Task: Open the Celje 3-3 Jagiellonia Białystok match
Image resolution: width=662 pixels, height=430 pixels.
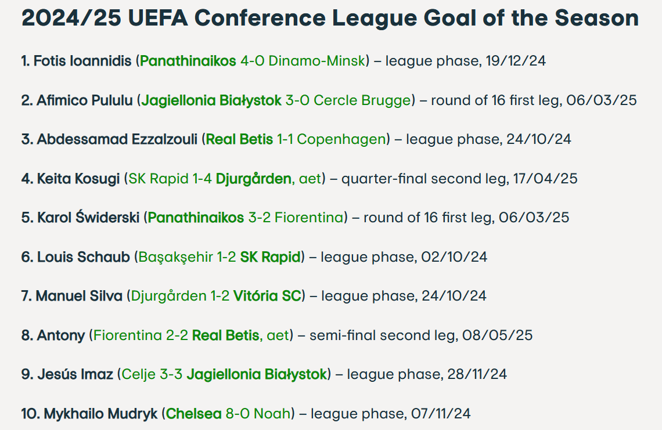Action: point(224,374)
